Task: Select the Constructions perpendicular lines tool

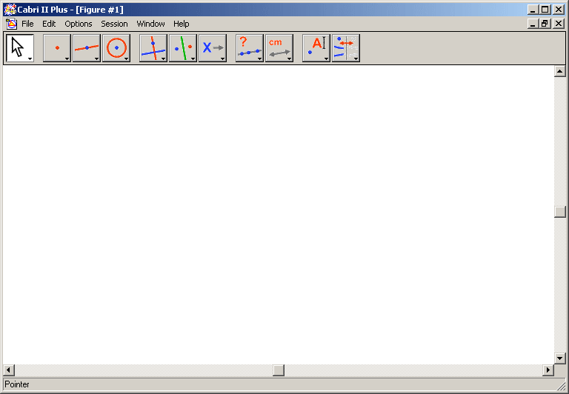Action: [x=153, y=48]
